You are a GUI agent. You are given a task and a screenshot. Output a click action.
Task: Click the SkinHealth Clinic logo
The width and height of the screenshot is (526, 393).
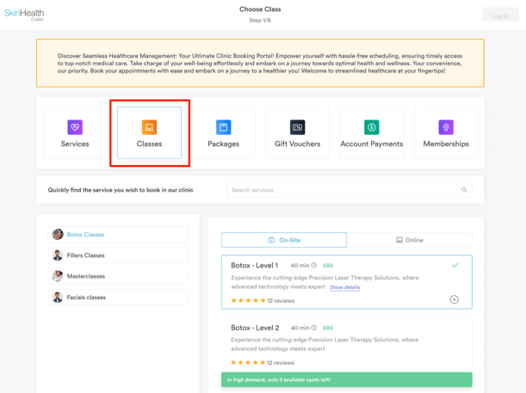[24, 15]
